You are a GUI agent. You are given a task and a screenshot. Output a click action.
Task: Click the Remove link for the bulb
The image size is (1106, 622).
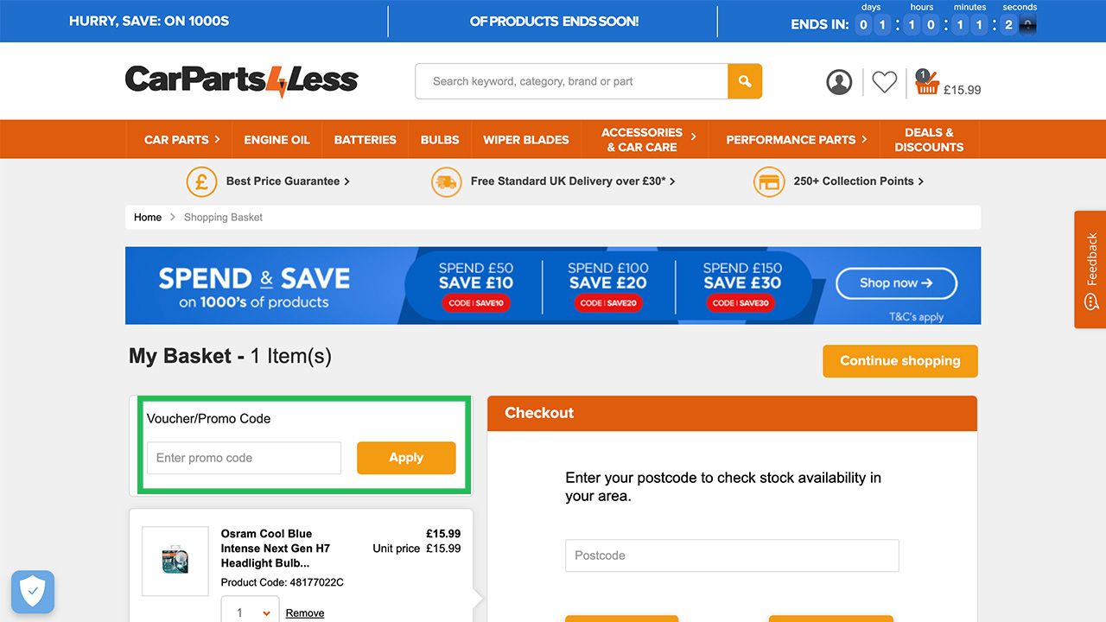pyautogui.click(x=305, y=613)
